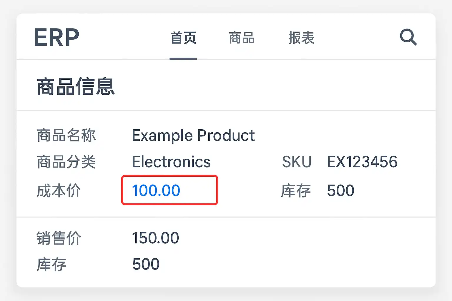Select the 500 value beneath 150.00
The image size is (452, 301).
pos(146,264)
